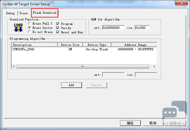Toggle the Verify checkbox
Screen dimensions: 190x130
58,28
